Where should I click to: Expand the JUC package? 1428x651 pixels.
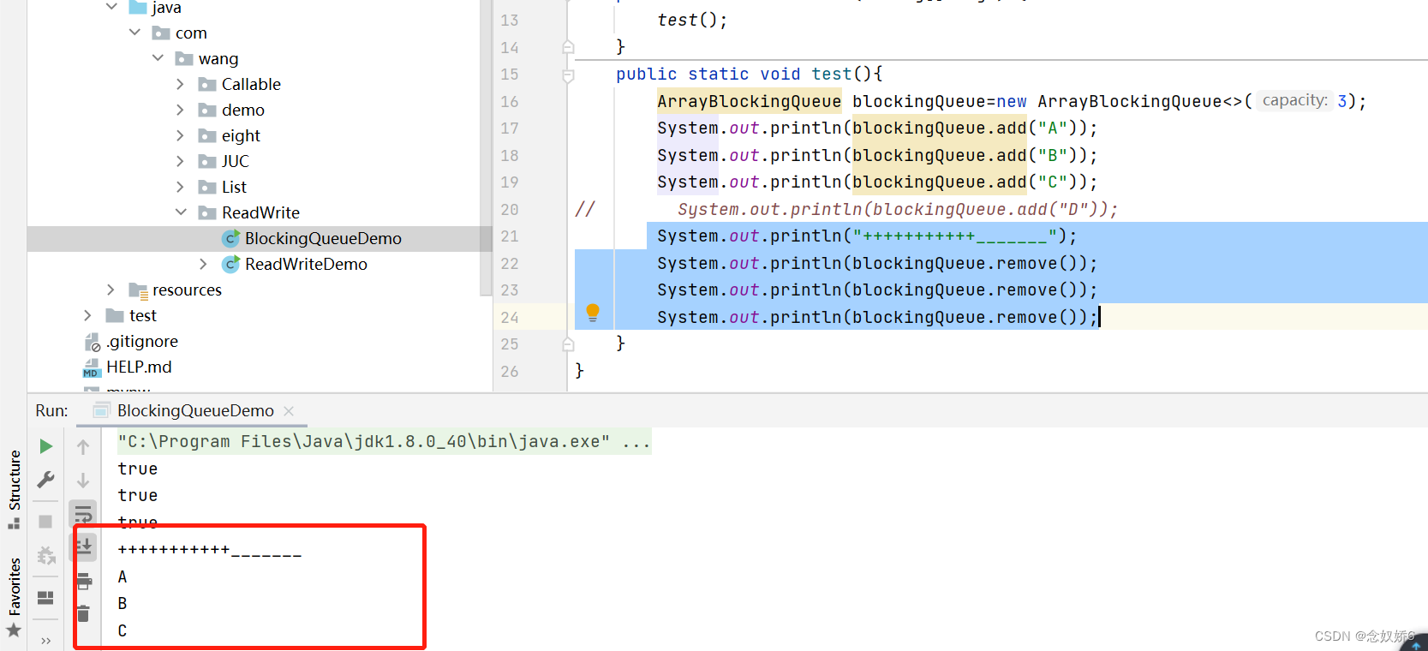(180, 161)
